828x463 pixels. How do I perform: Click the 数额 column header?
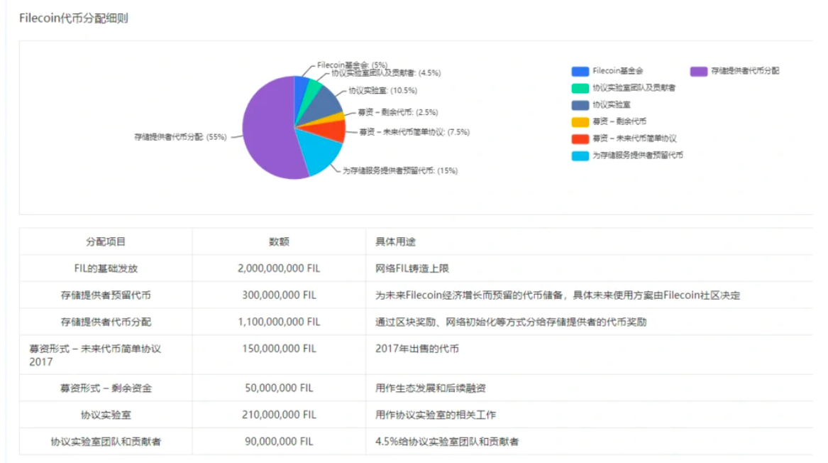point(279,241)
